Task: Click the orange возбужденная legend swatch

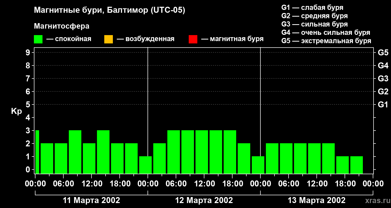Action: coord(108,39)
